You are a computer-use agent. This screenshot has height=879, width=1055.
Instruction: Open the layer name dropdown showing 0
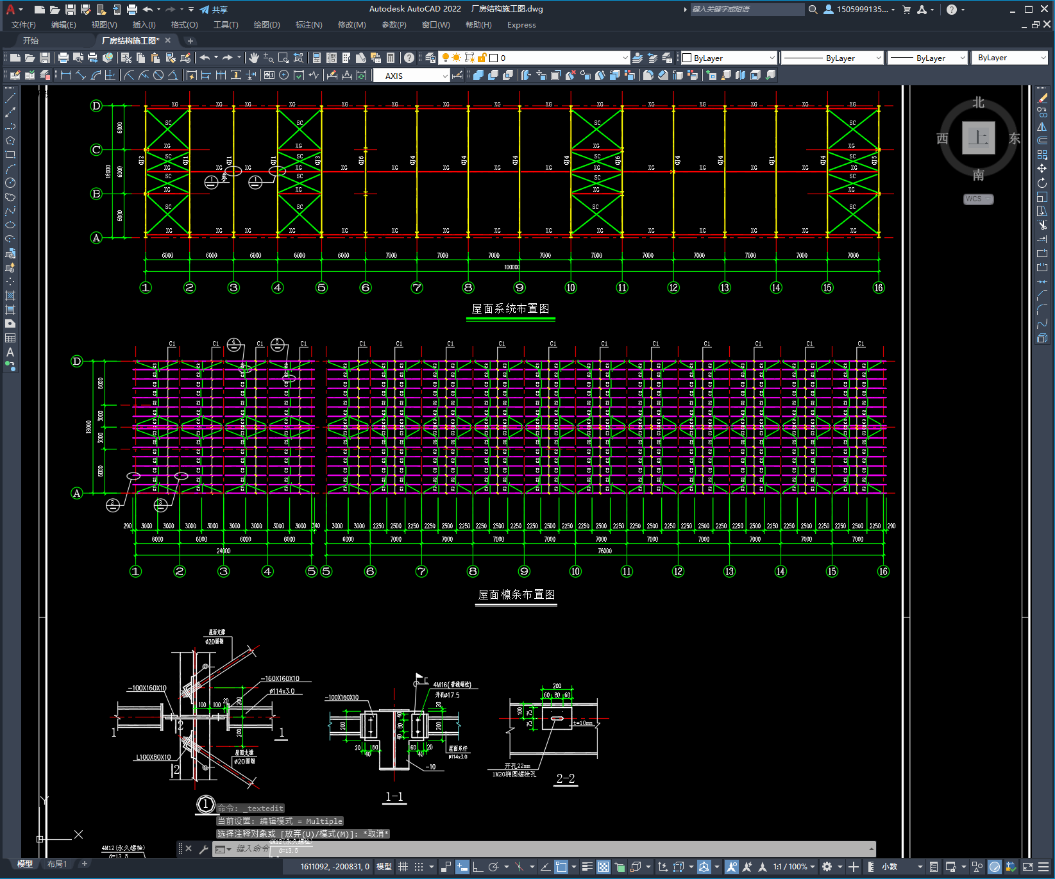point(534,58)
